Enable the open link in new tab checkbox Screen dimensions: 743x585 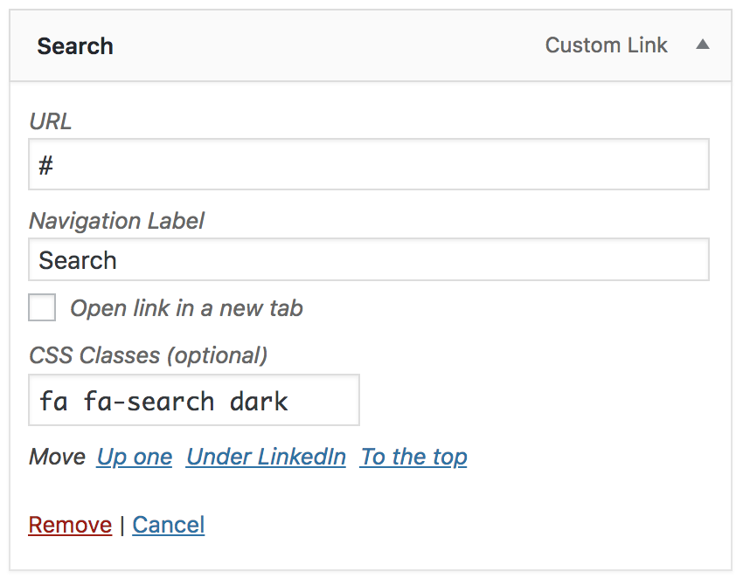point(42,308)
